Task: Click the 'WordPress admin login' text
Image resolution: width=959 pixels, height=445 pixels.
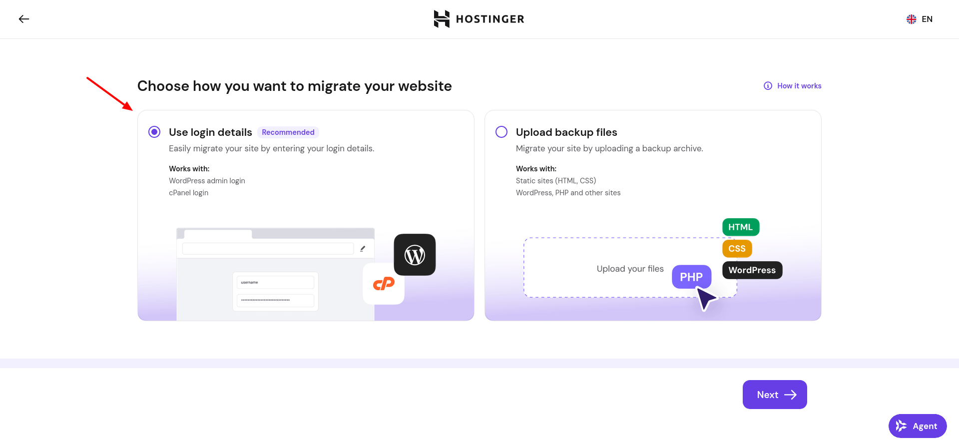Action: click(x=207, y=181)
